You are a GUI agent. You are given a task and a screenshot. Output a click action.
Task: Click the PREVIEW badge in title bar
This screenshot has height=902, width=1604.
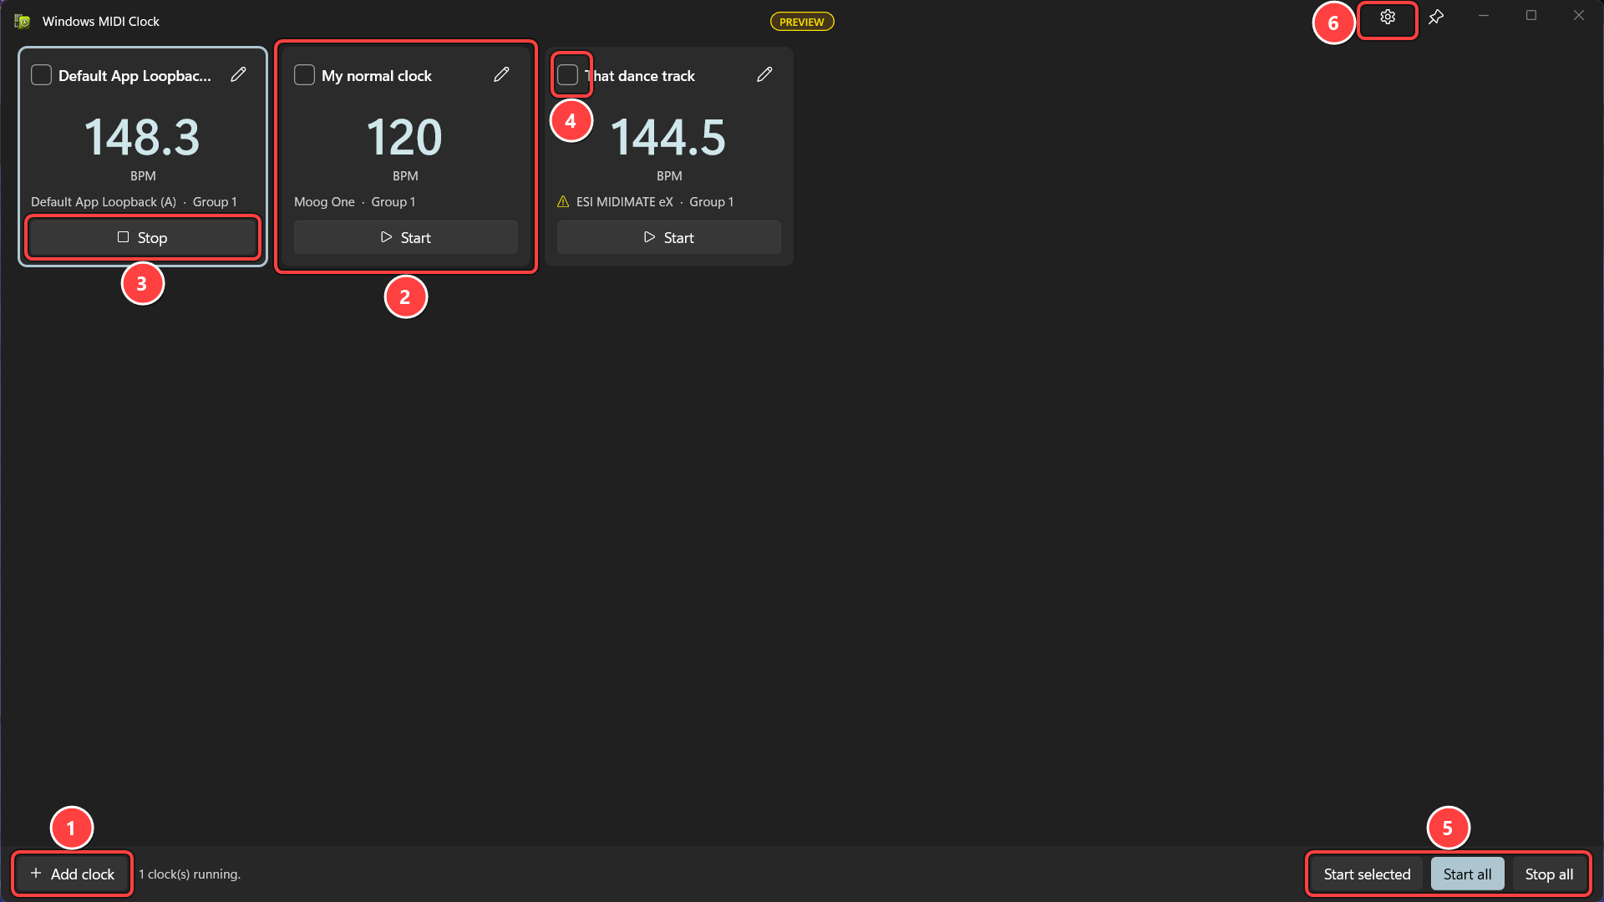802,22
